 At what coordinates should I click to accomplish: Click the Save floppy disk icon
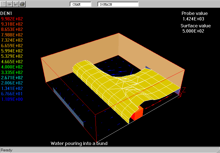tap(16, 4)
